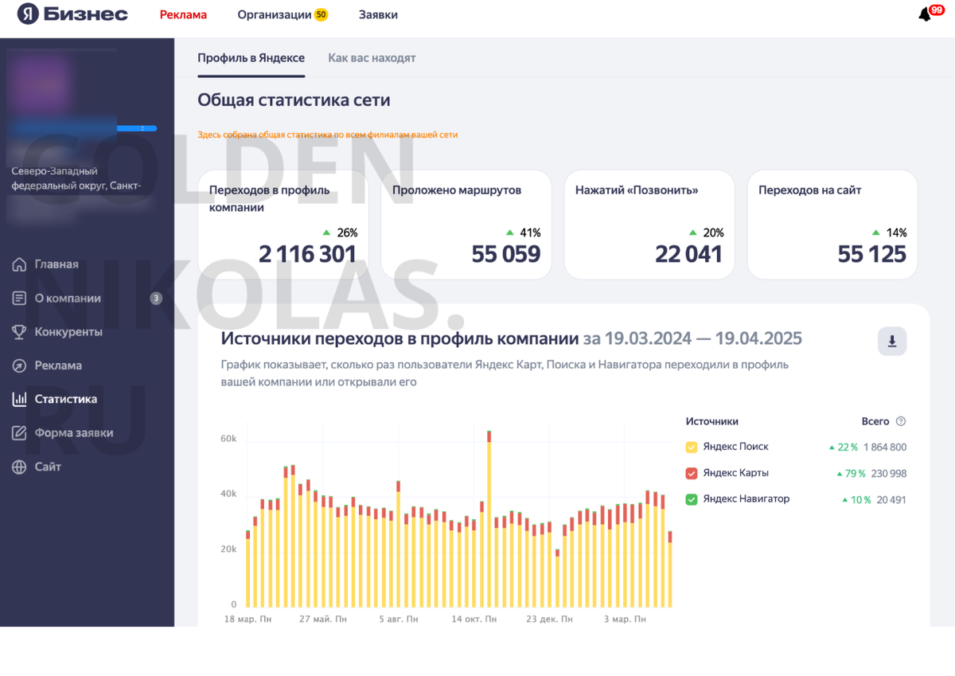The height and width of the screenshot is (676, 955).
Task: Click the question mark icon beside Всего
Action: click(x=901, y=421)
